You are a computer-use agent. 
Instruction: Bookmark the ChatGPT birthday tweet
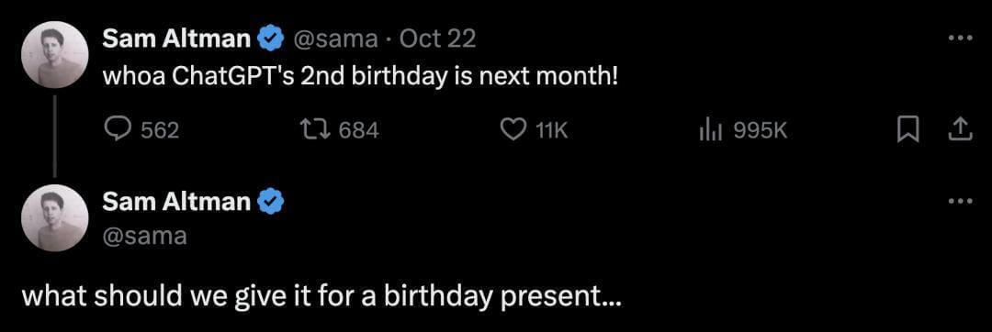point(909,130)
